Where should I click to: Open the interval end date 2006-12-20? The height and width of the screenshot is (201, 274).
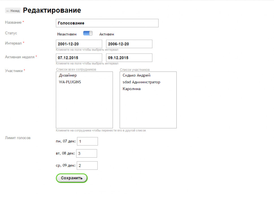129,44
